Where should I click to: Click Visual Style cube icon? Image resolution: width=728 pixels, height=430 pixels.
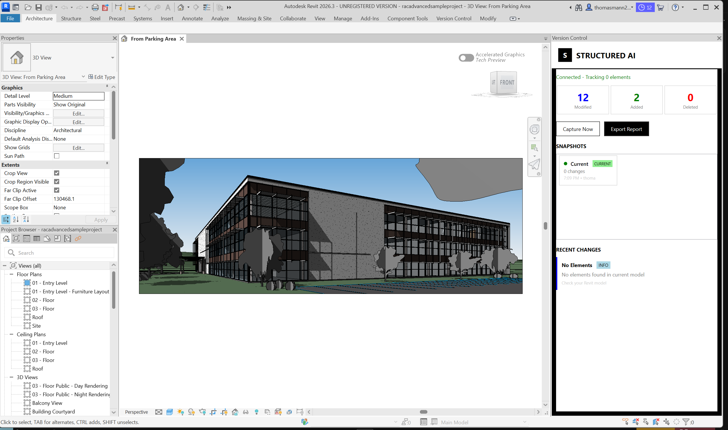coord(170,412)
